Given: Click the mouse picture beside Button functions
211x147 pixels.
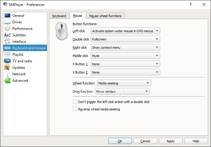Looking at the screenshot, I should point(62,31).
